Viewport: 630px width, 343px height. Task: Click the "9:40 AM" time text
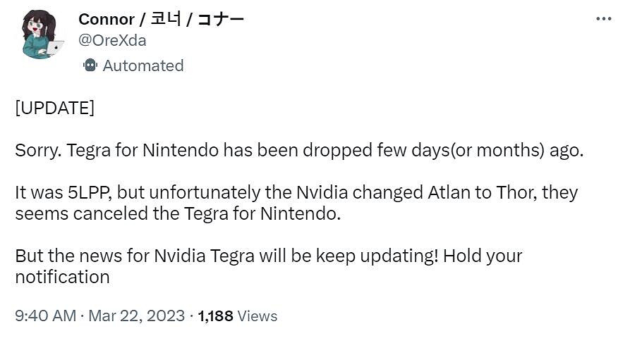45,316
